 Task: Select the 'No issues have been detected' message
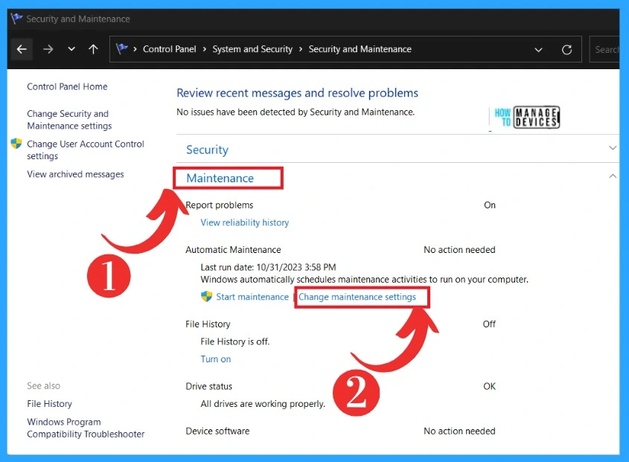tap(296, 112)
